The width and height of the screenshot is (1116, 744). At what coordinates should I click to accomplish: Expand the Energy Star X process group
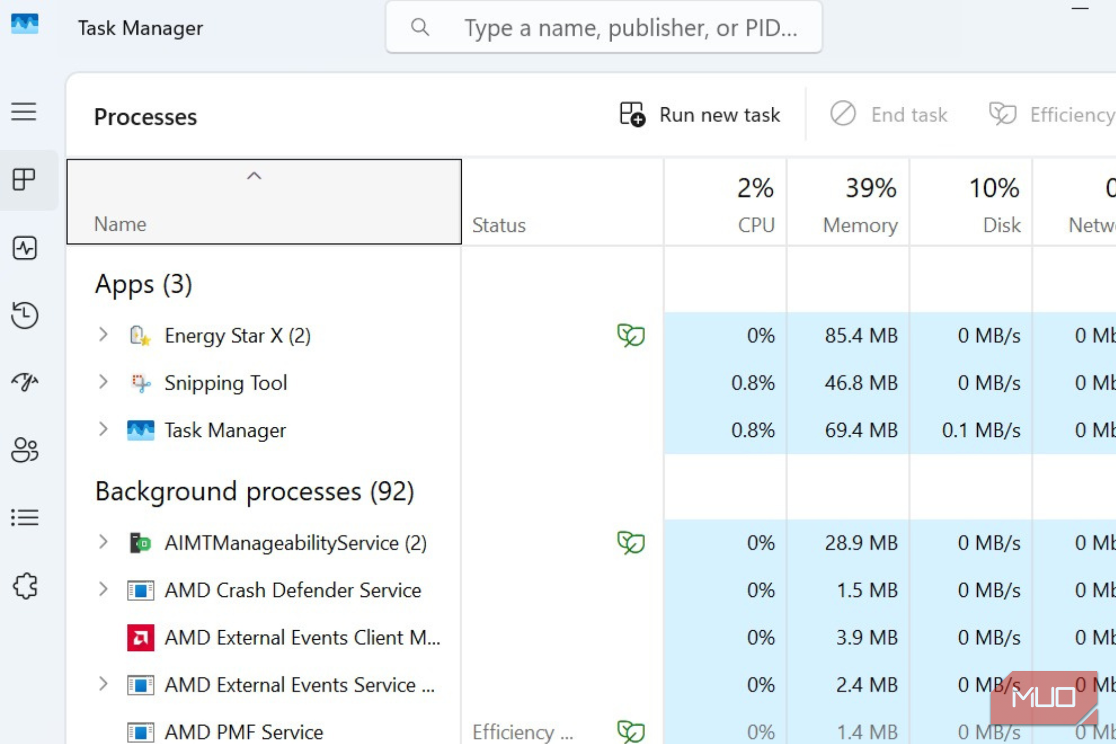103,335
